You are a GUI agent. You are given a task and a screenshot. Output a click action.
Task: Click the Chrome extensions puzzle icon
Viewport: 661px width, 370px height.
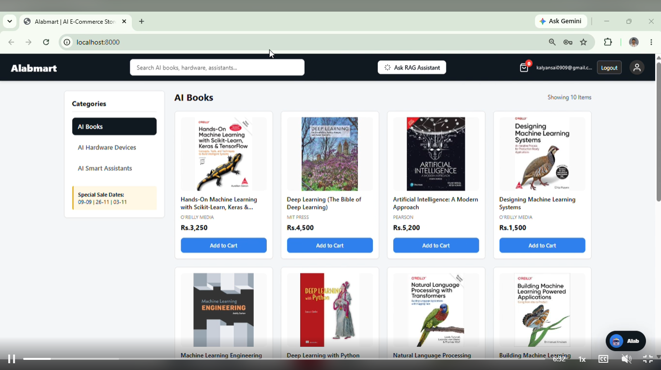pyautogui.click(x=608, y=42)
